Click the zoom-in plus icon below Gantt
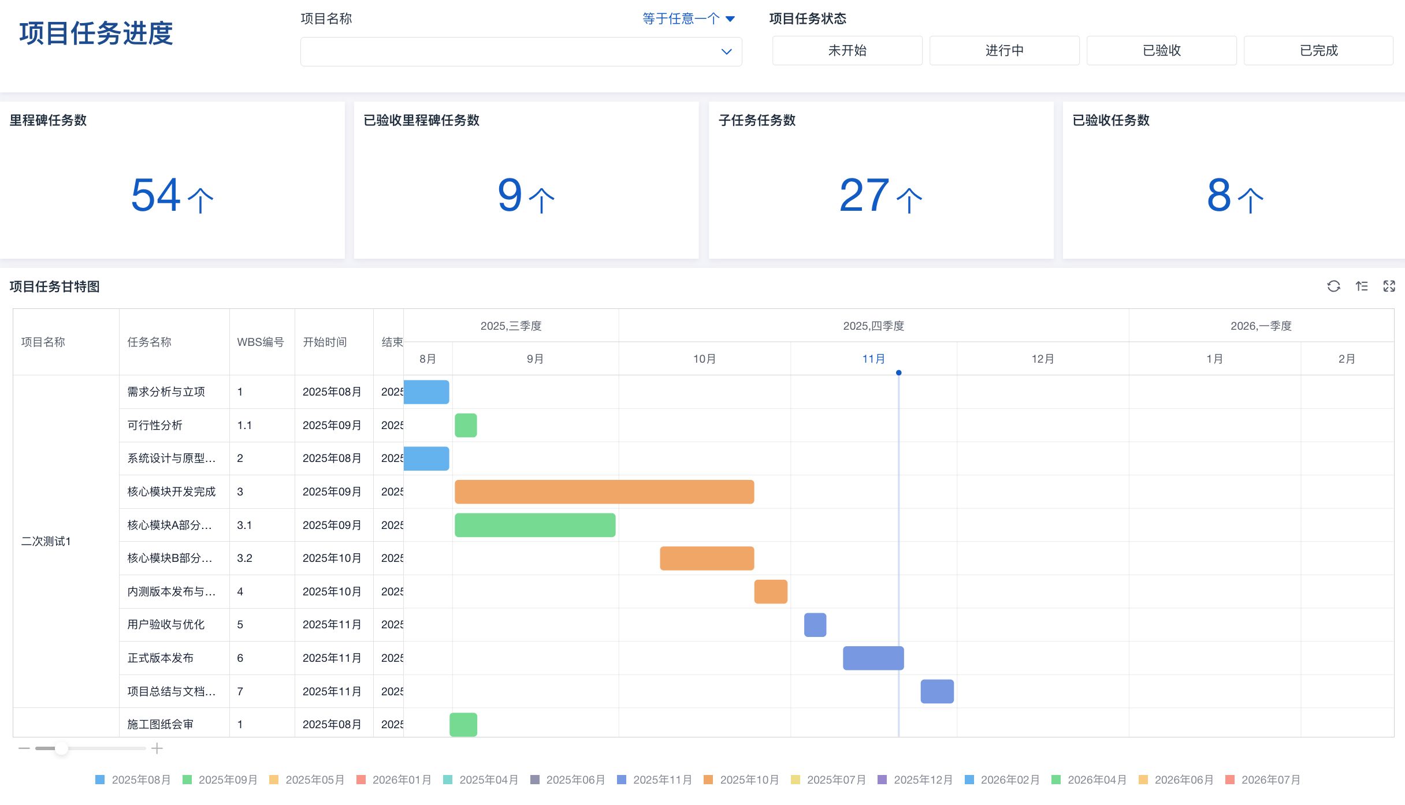 click(x=157, y=748)
